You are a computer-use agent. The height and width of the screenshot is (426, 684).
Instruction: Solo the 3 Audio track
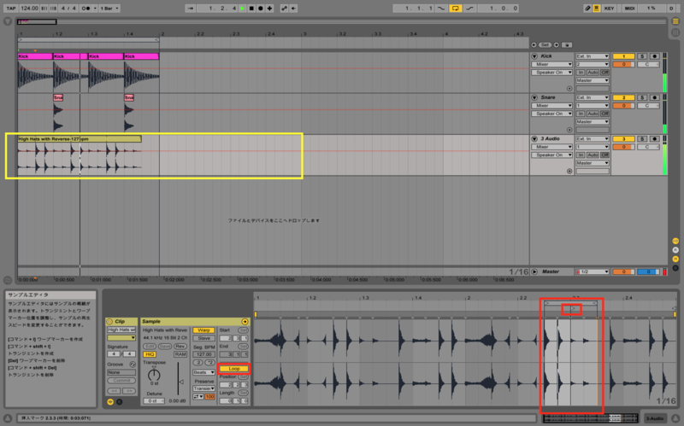642,138
